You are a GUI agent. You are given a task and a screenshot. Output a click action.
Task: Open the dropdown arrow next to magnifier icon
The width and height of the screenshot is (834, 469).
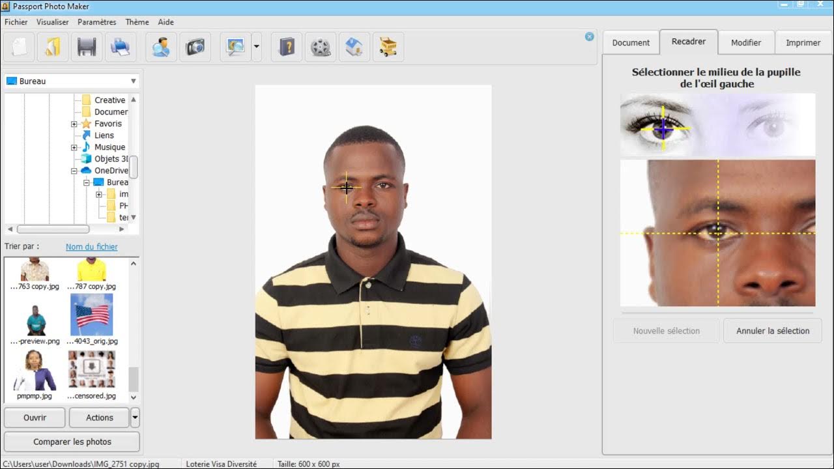pyautogui.click(x=257, y=47)
